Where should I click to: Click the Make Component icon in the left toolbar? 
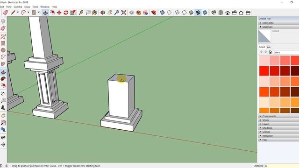3,21
